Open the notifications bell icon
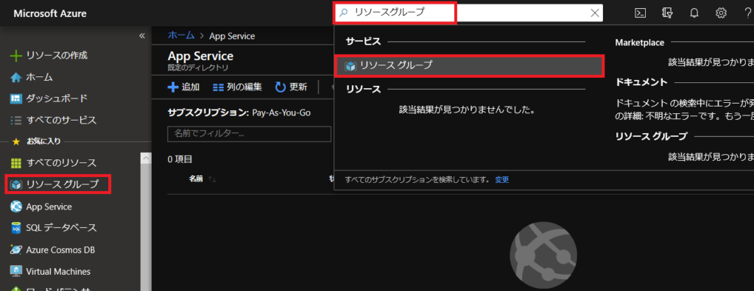The height and width of the screenshot is (291, 754). tap(694, 13)
